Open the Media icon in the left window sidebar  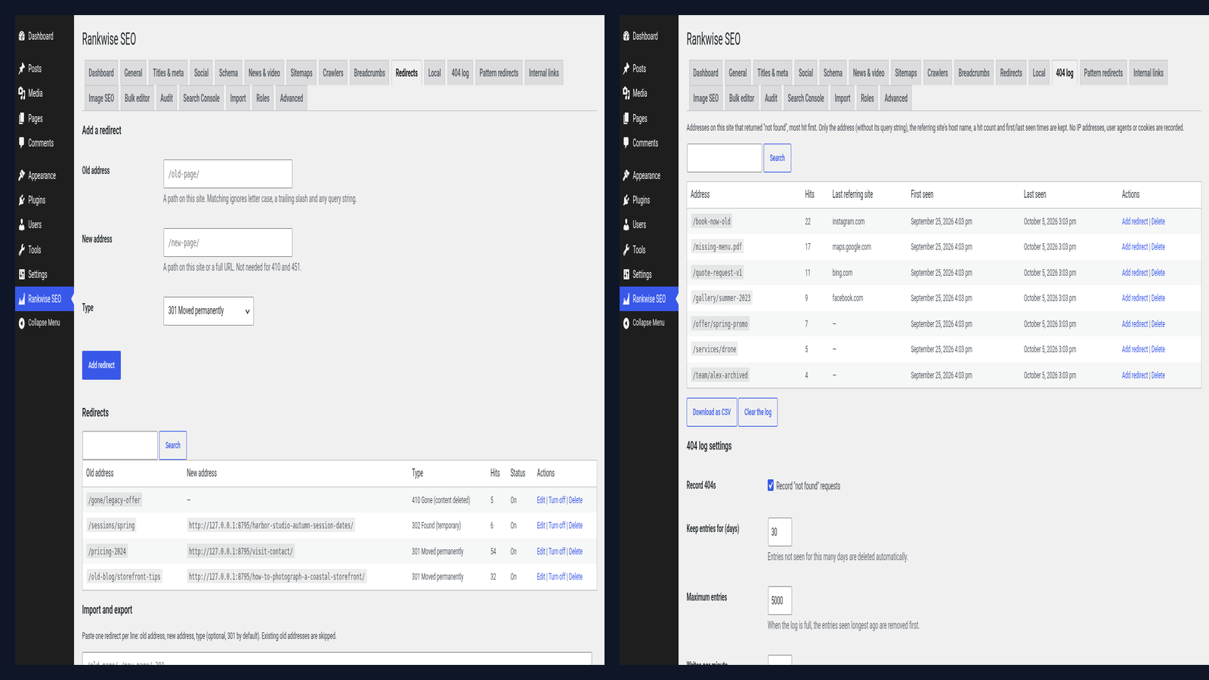click(22, 94)
